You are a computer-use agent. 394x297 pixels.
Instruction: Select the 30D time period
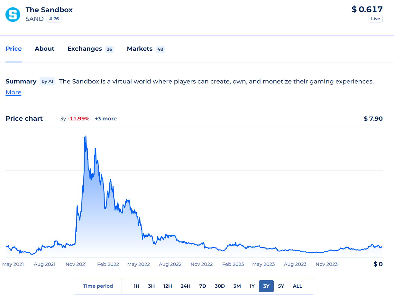pyautogui.click(x=220, y=286)
